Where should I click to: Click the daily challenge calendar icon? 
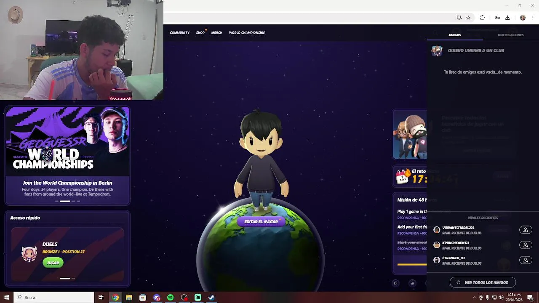[403, 176]
